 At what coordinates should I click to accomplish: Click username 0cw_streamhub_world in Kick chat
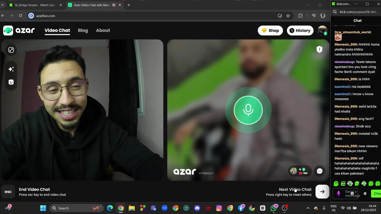(x=353, y=32)
